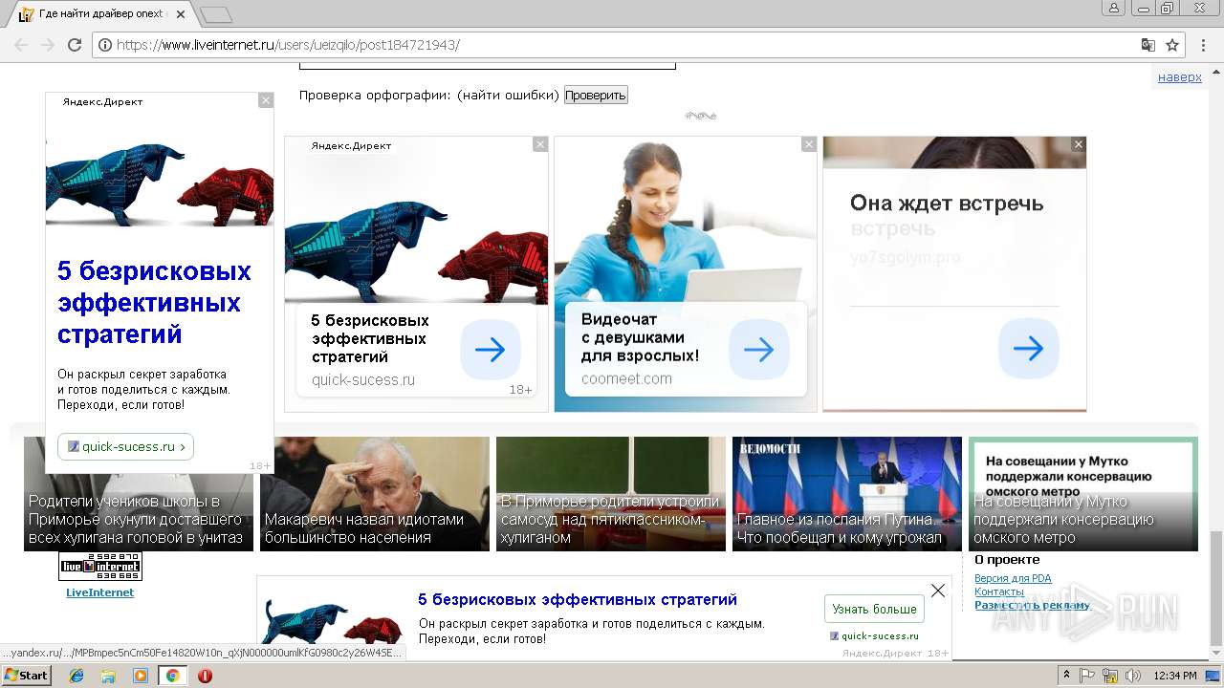Screen dimensions: 1224x688
Task: Open the Translate page icon in the address bar
Action: [1148, 45]
